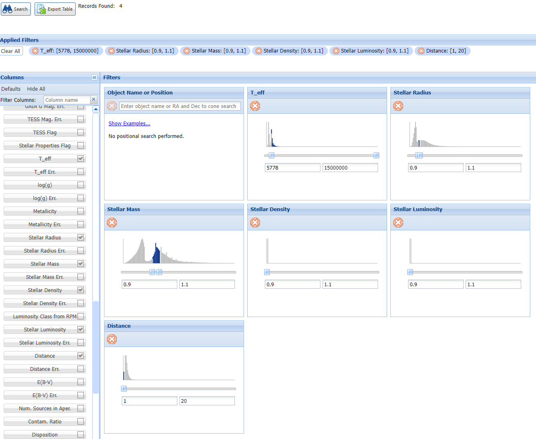536x439 pixels.
Task: Clear the Stellar Mass filter panel
Action: pyautogui.click(x=111, y=223)
